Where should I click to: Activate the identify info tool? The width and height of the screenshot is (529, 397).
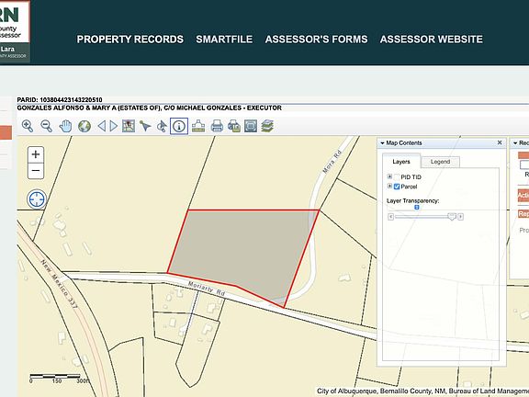(x=179, y=126)
